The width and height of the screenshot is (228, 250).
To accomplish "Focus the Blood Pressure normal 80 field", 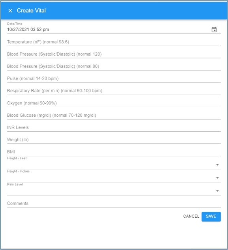I will pos(114,66).
